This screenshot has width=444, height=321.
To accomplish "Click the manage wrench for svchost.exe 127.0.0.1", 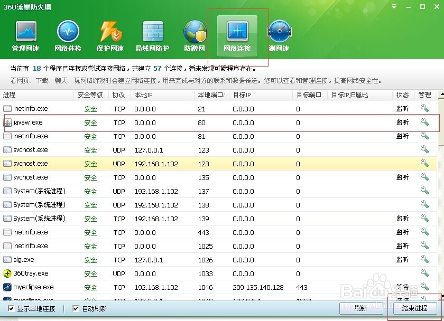I will pyautogui.click(x=424, y=149).
